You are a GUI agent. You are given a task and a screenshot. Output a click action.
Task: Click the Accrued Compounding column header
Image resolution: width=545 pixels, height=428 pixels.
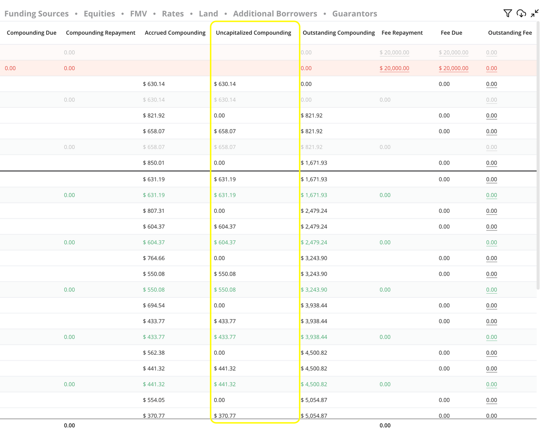(175, 33)
